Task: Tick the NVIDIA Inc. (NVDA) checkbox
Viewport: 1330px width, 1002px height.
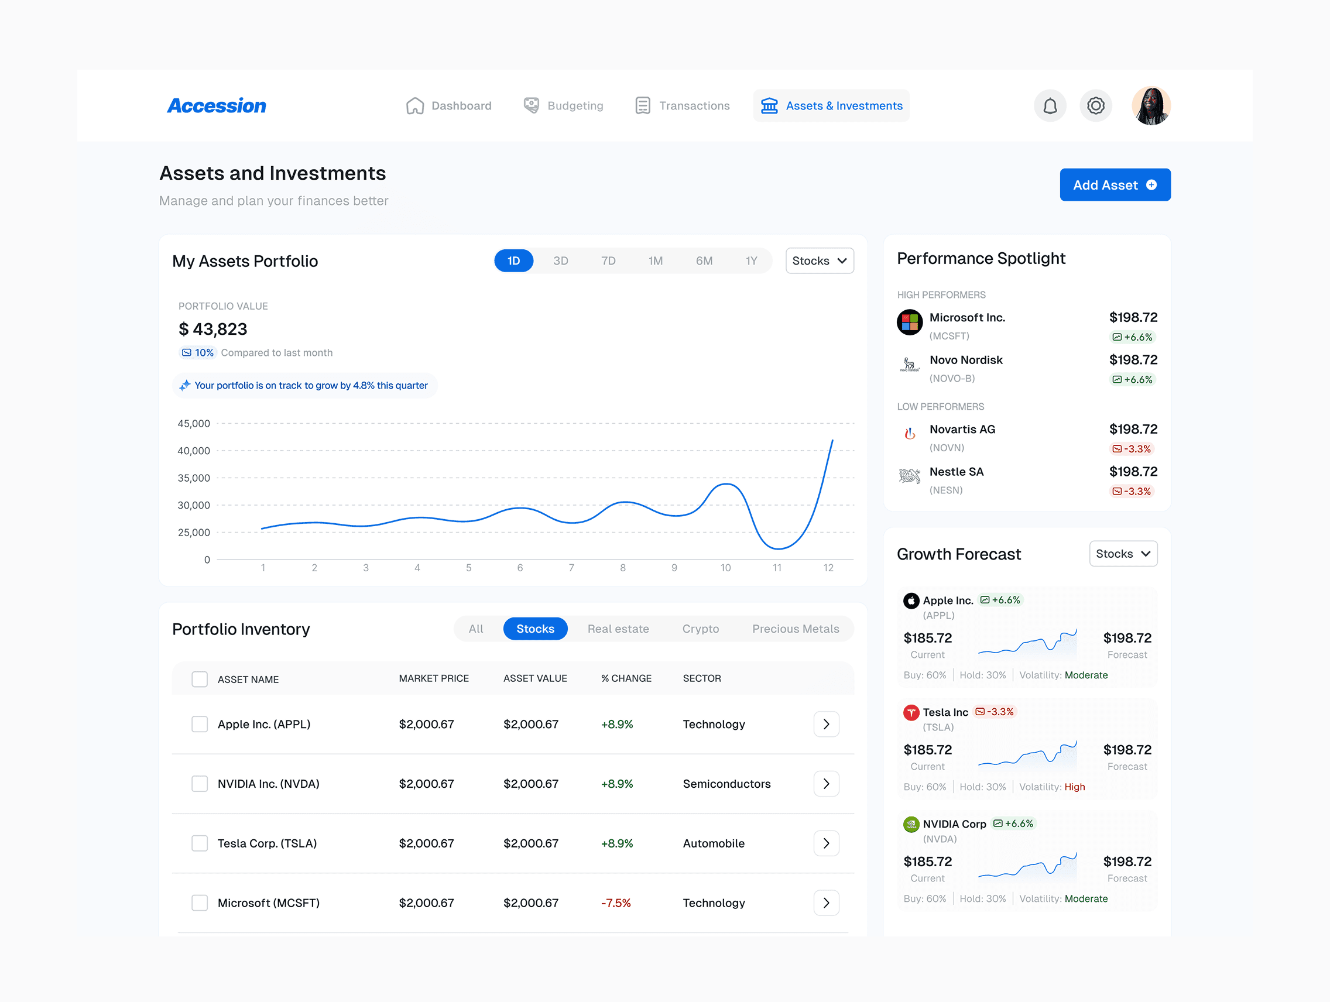Action: pyautogui.click(x=200, y=784)
